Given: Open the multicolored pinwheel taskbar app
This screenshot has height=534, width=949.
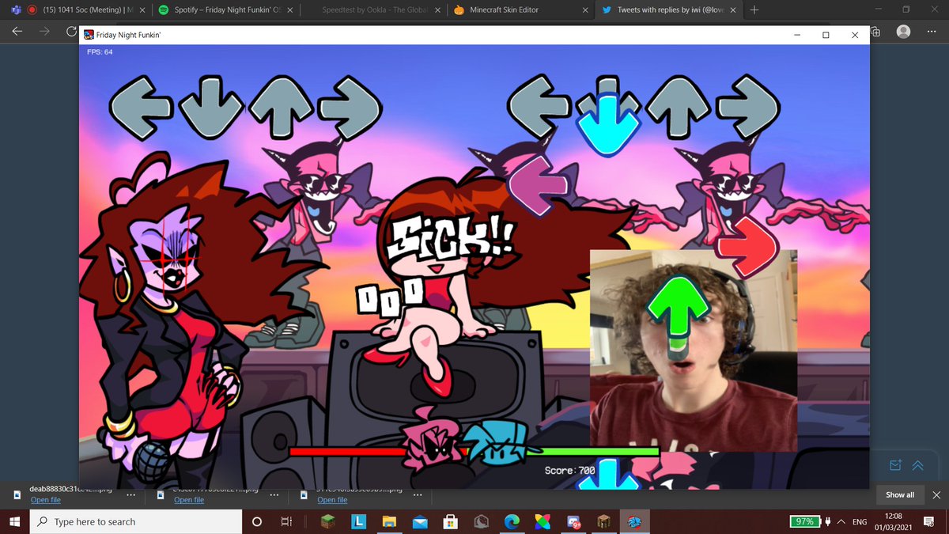Looking at the screenshot, I should point(543,521).
